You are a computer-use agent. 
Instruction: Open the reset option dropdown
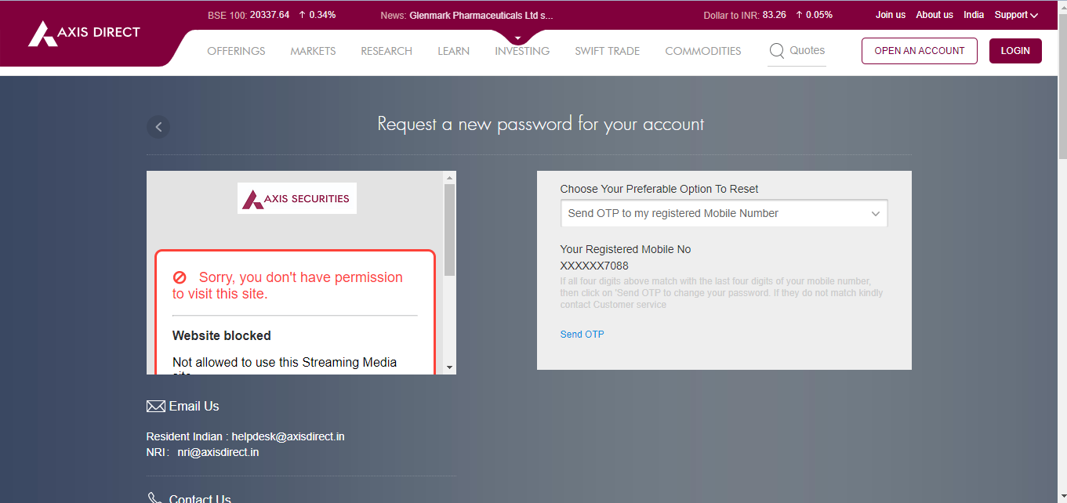[724, 213]
